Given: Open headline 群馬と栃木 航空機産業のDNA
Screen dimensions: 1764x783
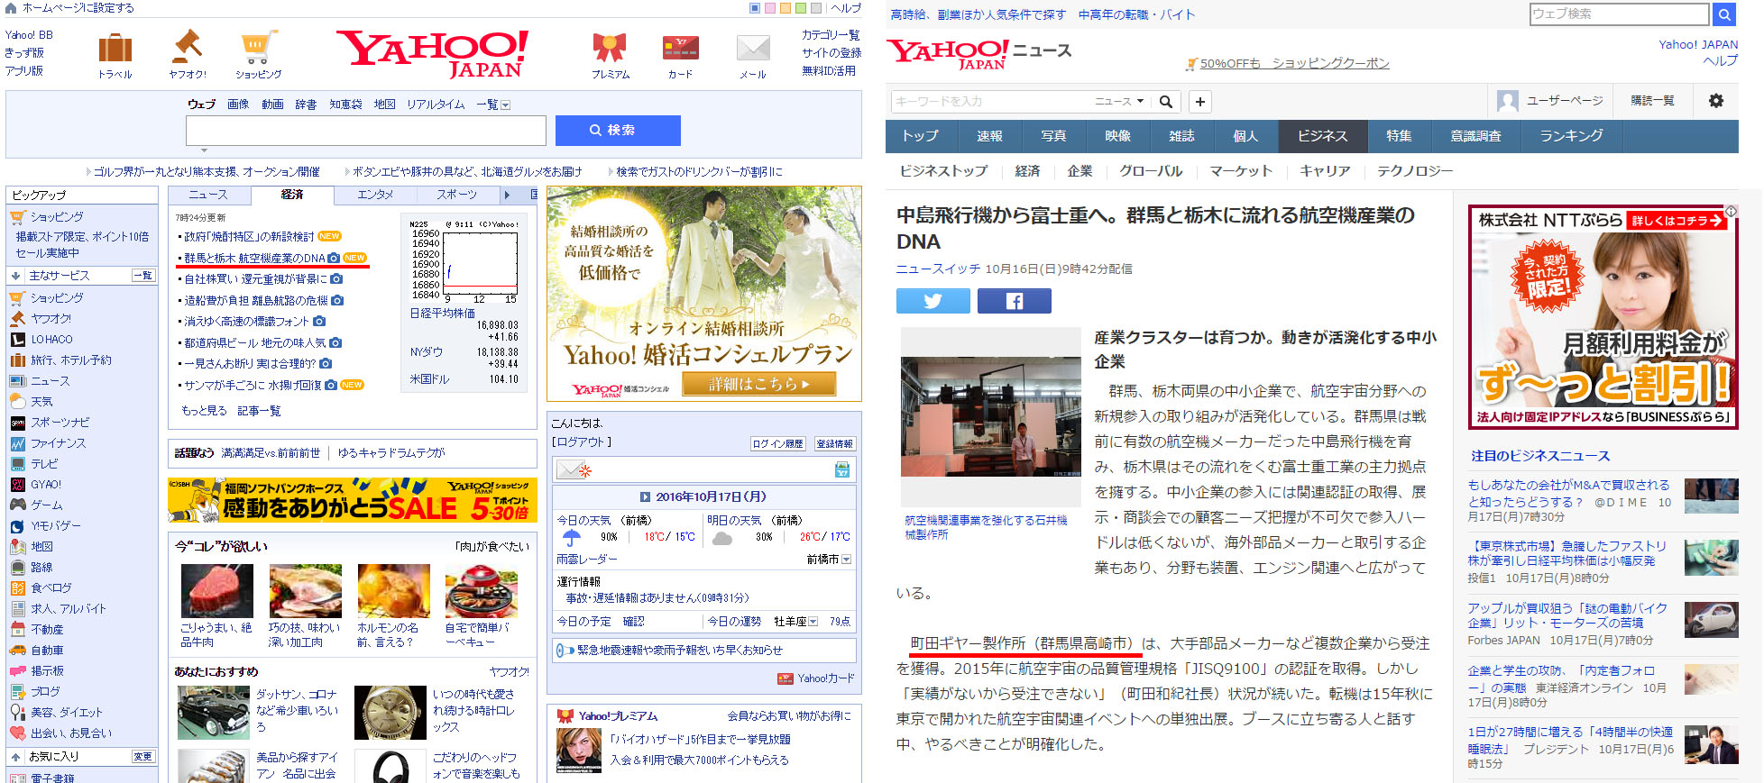Looking at the screenshot, I should click(254, 258).
